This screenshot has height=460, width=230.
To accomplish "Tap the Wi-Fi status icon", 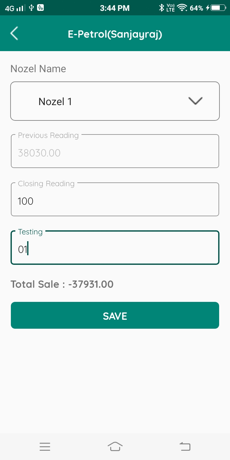I will pyautogui.click(x=182, y=8).
